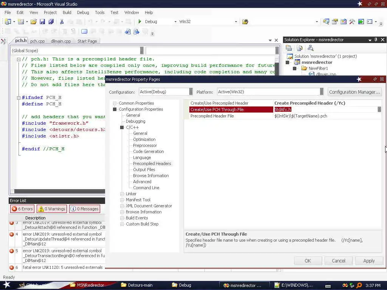Toggle the 0 Warnings filter button

[x=52, y=209]
